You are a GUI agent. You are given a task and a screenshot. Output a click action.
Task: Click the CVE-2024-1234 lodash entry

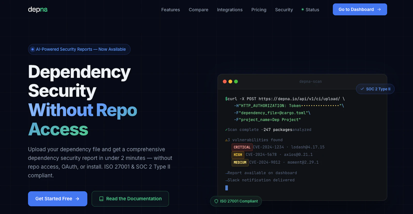[x=289, y=147]
